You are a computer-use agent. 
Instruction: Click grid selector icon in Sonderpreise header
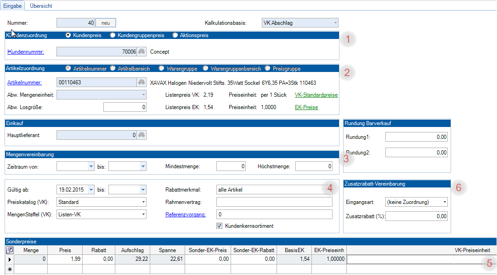(x=10, y=250)
